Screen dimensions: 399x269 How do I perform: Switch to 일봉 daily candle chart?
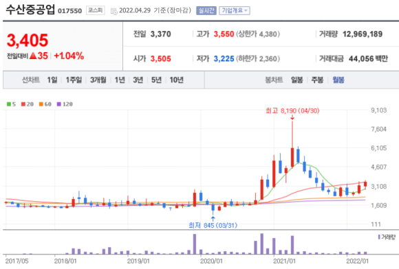tap(297, 80)
